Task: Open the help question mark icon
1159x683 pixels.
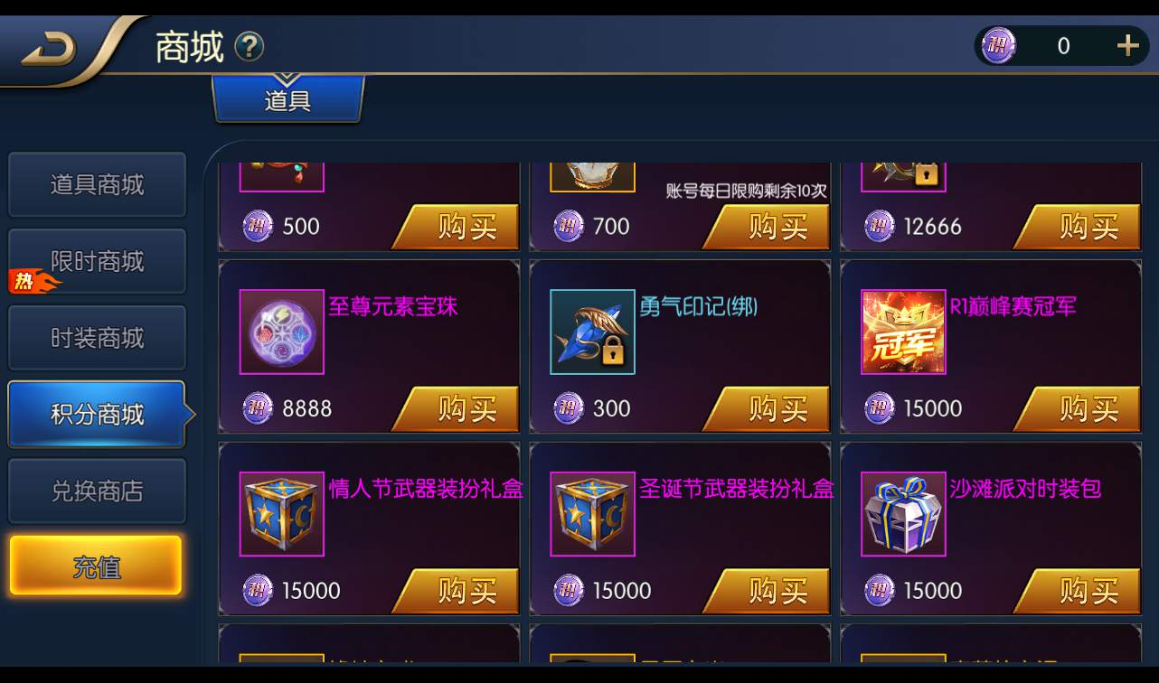Action: point(250,46)
